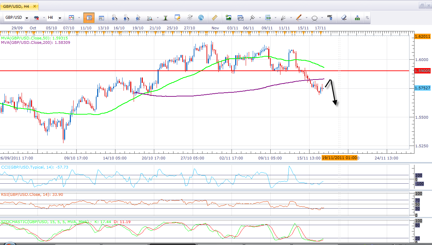The height and width of the screenshot is (245, 432).
Task: Click the eye visibility icon in toolbar
Action: point(189,18)
